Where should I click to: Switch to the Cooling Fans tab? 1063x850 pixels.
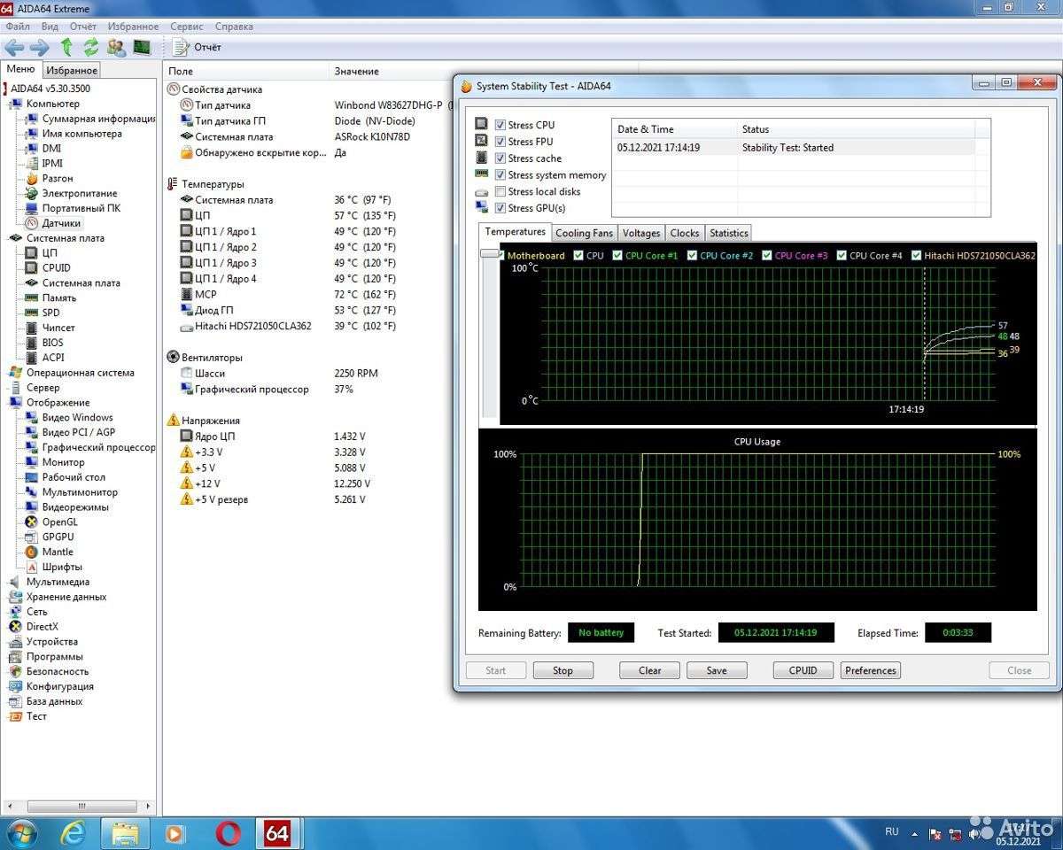pos(584,233)
